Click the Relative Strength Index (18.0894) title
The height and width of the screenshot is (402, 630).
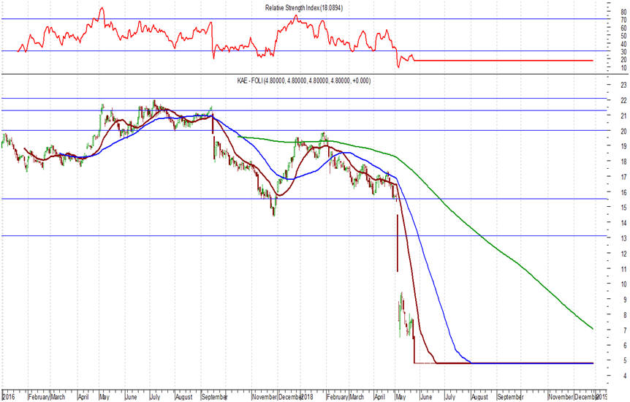pos(304,7)
